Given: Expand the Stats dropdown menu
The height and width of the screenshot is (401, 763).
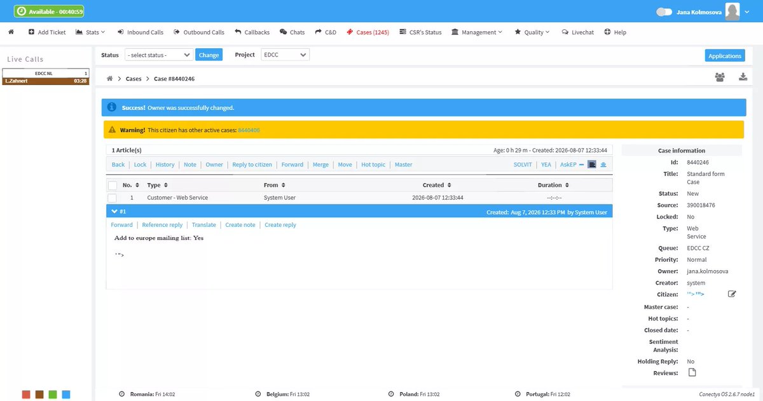Looking at the screenshot, I should (x=90, y=32).
